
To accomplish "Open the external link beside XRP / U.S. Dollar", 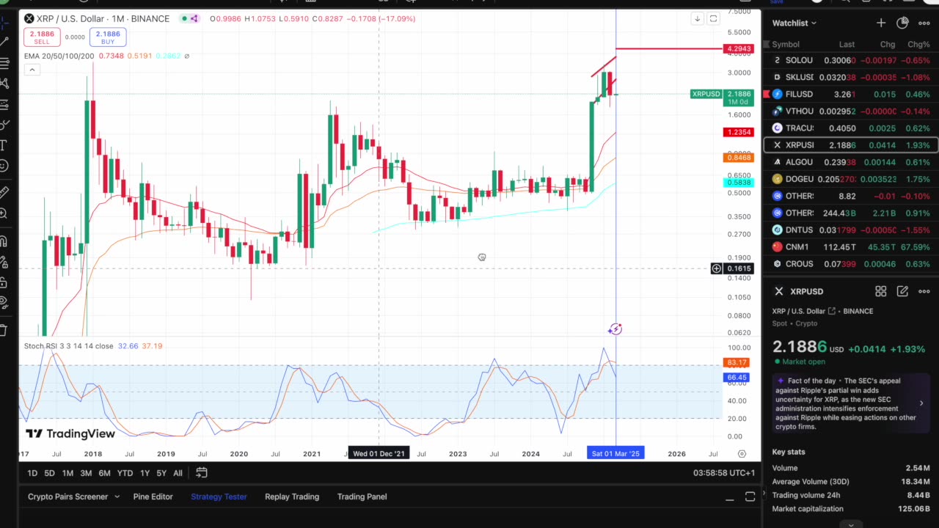I will 831,311.
